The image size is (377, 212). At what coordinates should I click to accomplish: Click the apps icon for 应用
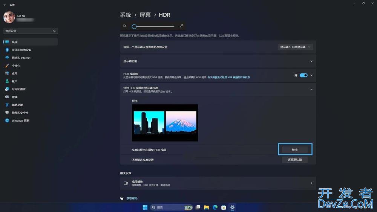tap(7, 73)
